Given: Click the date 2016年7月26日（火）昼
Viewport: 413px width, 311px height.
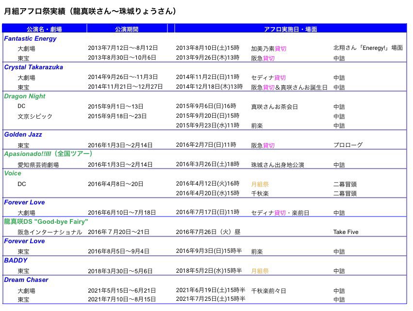Looking at the screenshot, I should [x=208, y=232].
